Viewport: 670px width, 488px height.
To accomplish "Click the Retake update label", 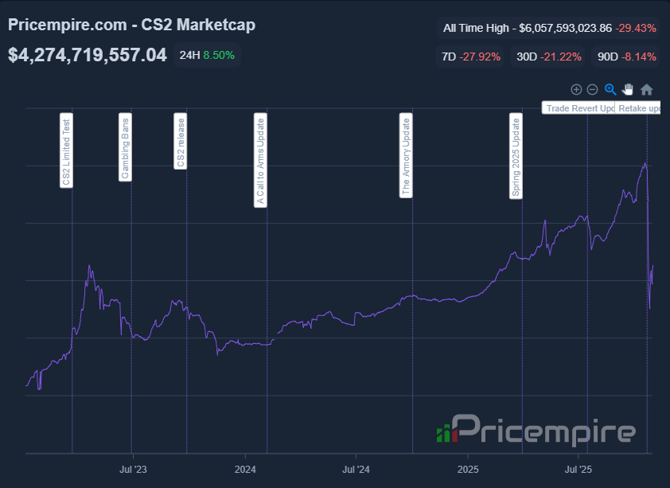I will pyautogui.click(x=639, y=107).
